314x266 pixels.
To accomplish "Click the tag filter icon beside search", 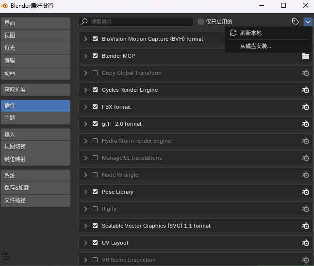I will [x=295, y=22].
